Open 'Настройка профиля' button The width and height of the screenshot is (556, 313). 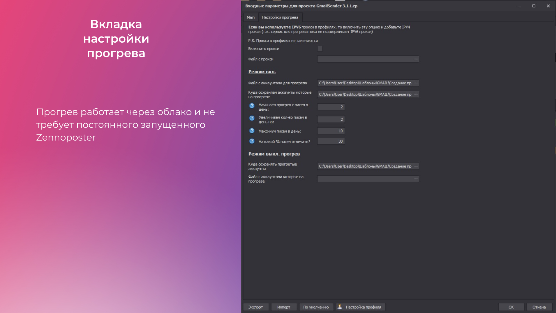tap(360, 307)
